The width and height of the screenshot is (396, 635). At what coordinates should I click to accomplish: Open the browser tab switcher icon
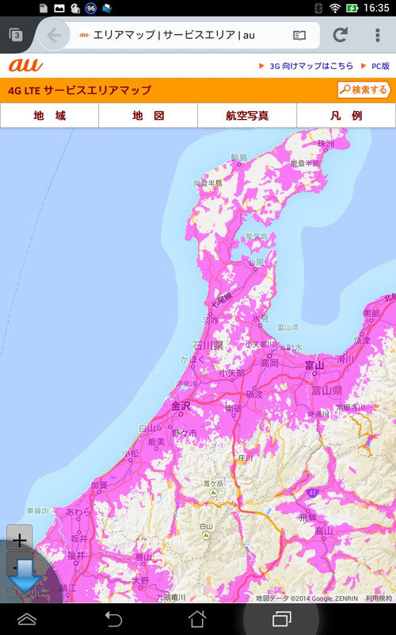pos(16,35)
